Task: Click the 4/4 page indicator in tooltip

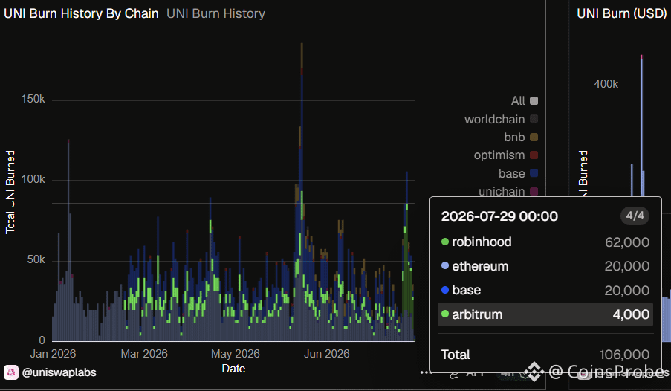Action: point(635,216)
